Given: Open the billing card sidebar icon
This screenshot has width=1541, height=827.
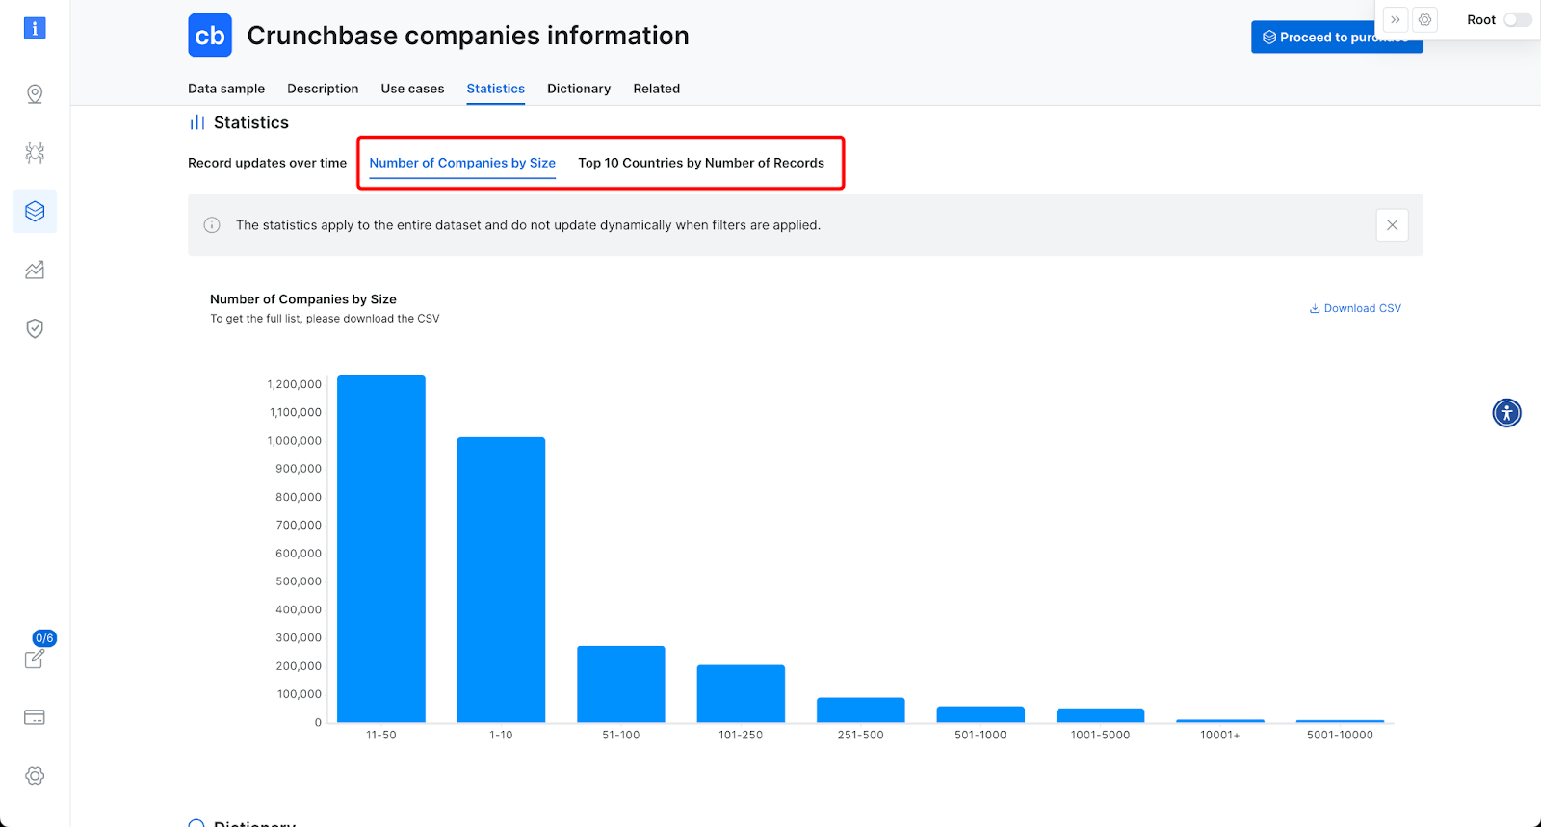Looking at the screenshot, I should point(35,717).
